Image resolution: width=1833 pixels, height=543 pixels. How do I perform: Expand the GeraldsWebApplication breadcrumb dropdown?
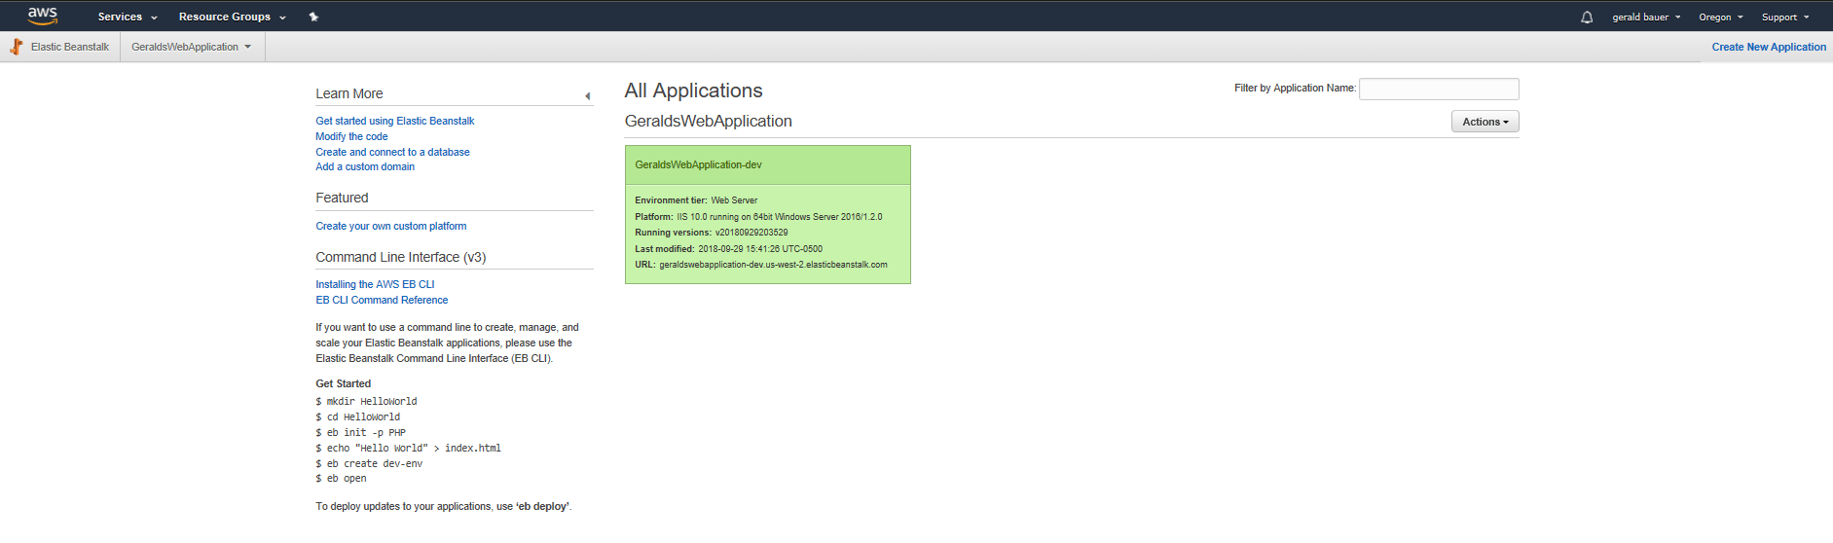pos(192,47)
